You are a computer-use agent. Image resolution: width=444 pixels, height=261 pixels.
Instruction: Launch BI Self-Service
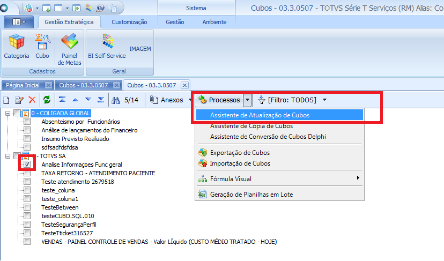[107, 47]
